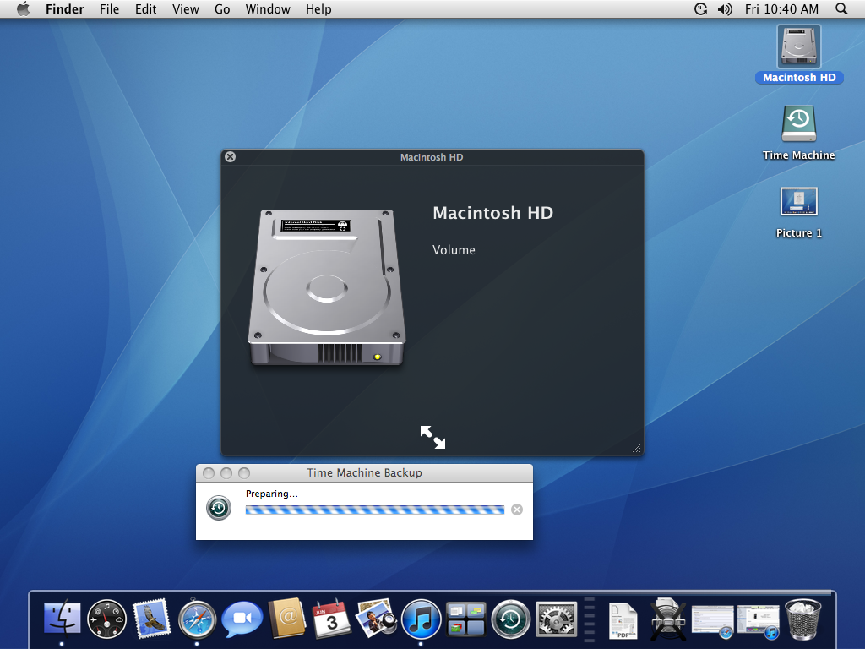The width and height of the screenshot is (865, 649).
Task: Click the crossed-out printer icon in Dock
Action: 668,619
